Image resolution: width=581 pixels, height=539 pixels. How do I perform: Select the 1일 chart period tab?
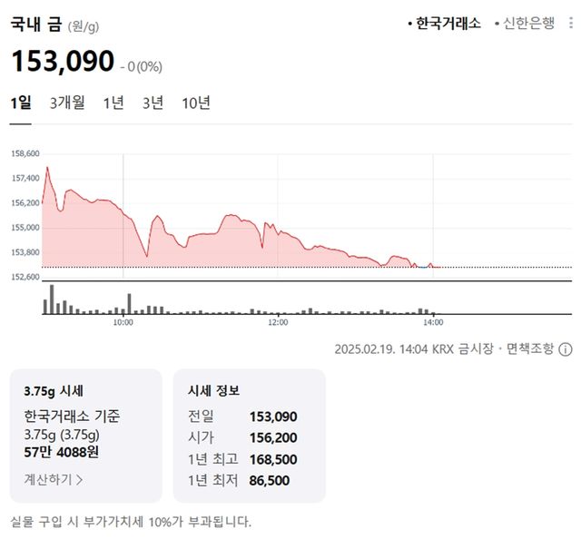[20, 103]
